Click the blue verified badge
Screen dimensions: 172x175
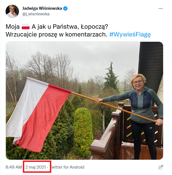(65, 8)
